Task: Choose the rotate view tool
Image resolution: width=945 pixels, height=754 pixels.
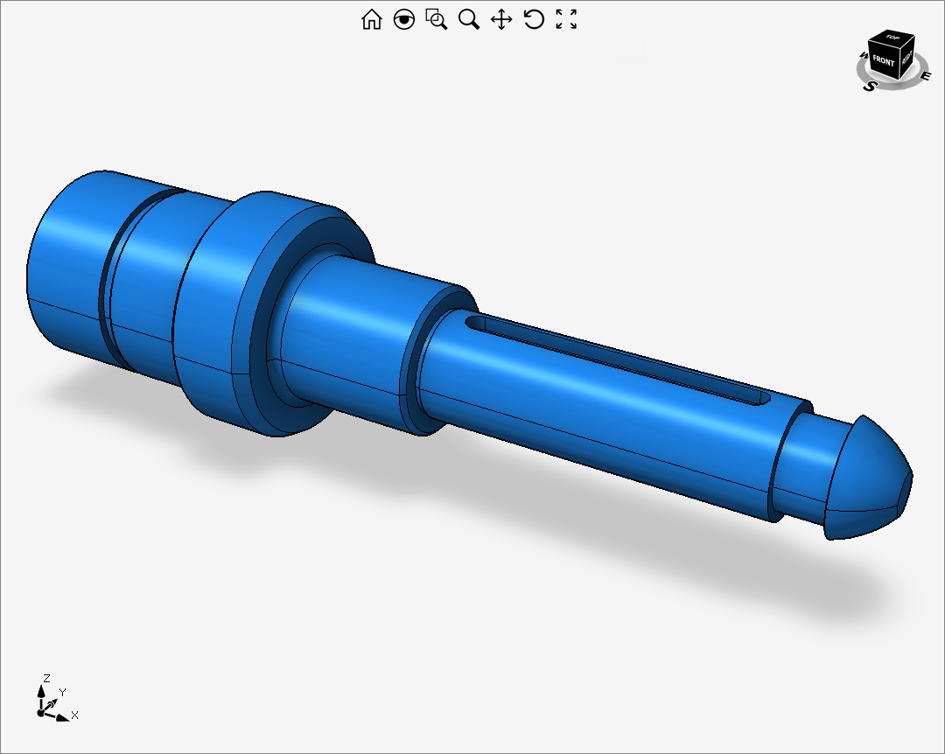Action: click(x=534, y=19)
